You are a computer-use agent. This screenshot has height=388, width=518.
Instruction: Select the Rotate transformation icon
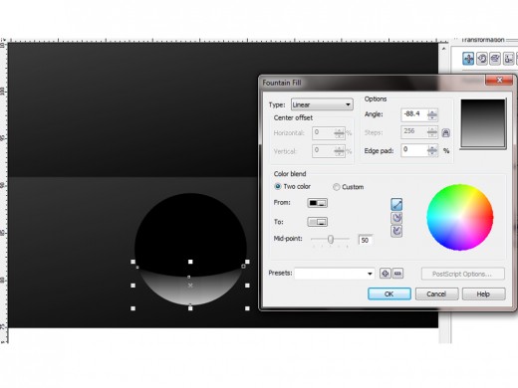(x=482, y=59)
